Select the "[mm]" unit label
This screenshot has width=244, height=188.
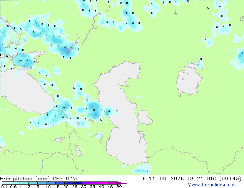[42, 179]
